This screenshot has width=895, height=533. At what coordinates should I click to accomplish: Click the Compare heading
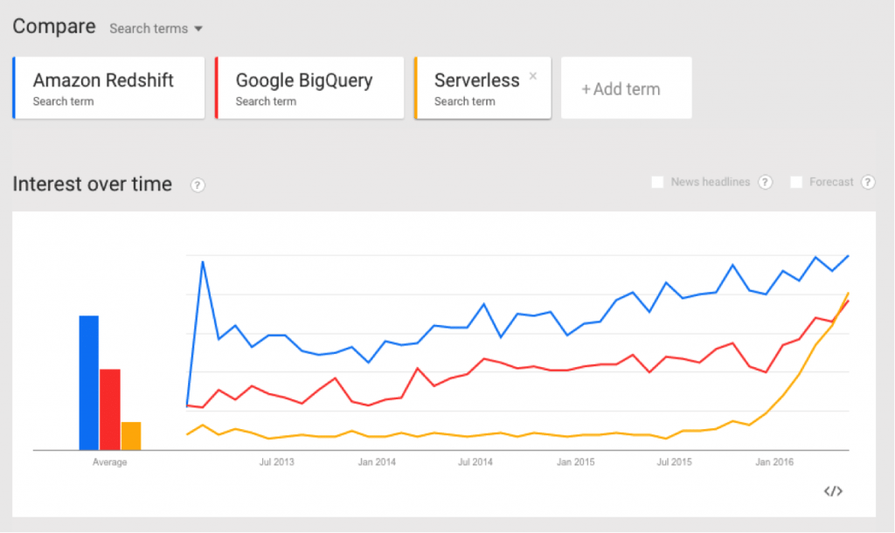click(53, 26)
